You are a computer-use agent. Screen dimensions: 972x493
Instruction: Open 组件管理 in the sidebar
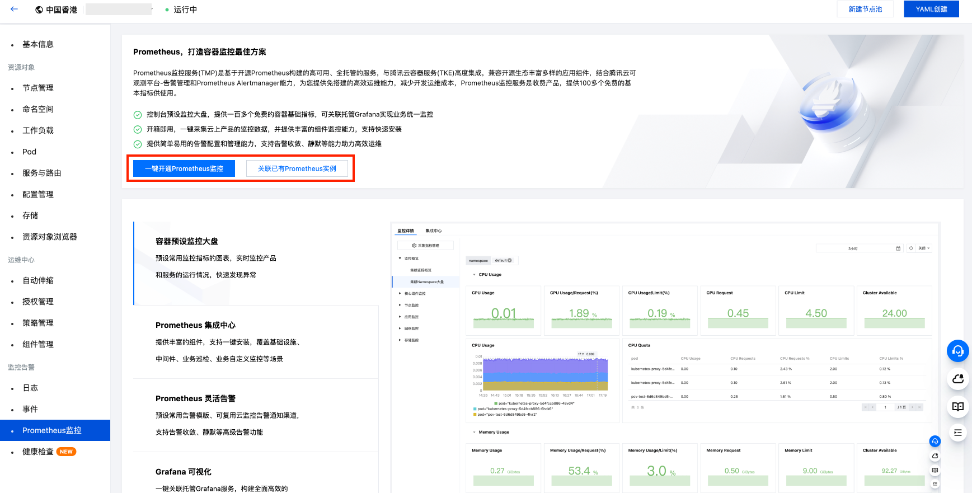(x=38, y=344)
